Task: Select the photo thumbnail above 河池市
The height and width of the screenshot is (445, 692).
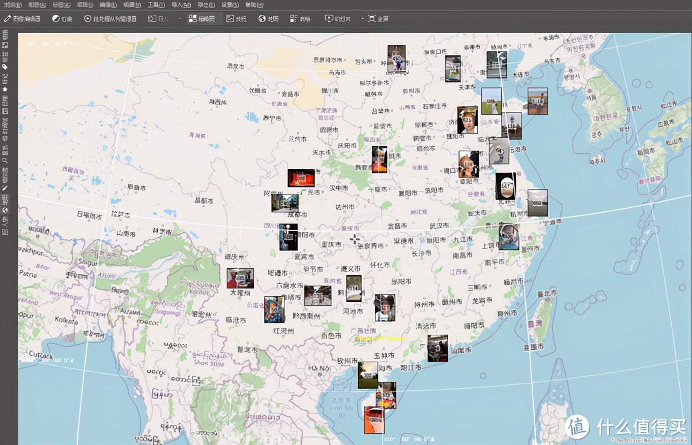Action: (354, 289)
